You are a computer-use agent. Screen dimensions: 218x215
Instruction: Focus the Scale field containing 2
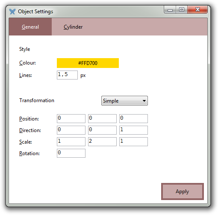click(x=102, y=141)
